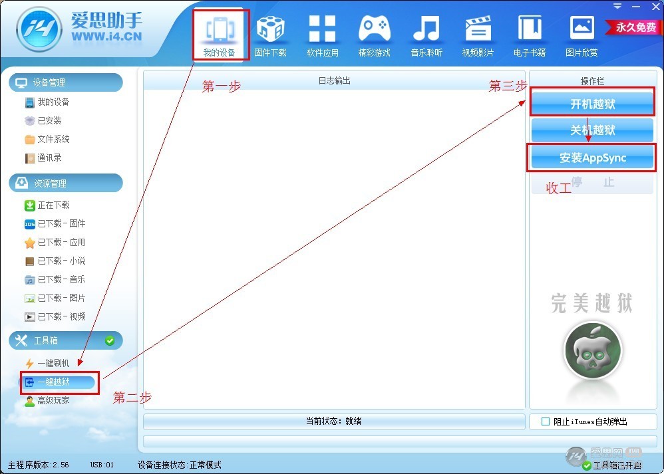Select 我的设备 in sidebar device management
This screenshot has width=664, height=474.
(47, 102)
